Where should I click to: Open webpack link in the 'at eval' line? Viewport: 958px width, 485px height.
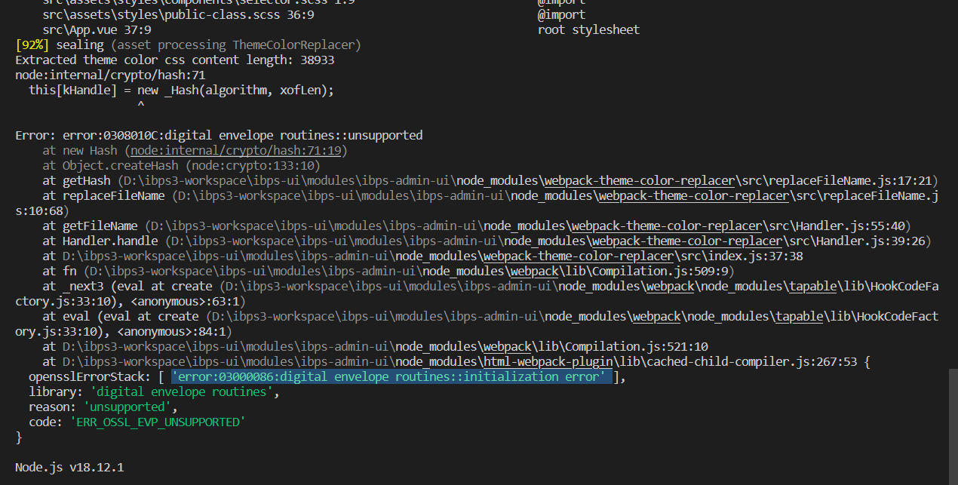pyautogui.click(x=656, y=317)
